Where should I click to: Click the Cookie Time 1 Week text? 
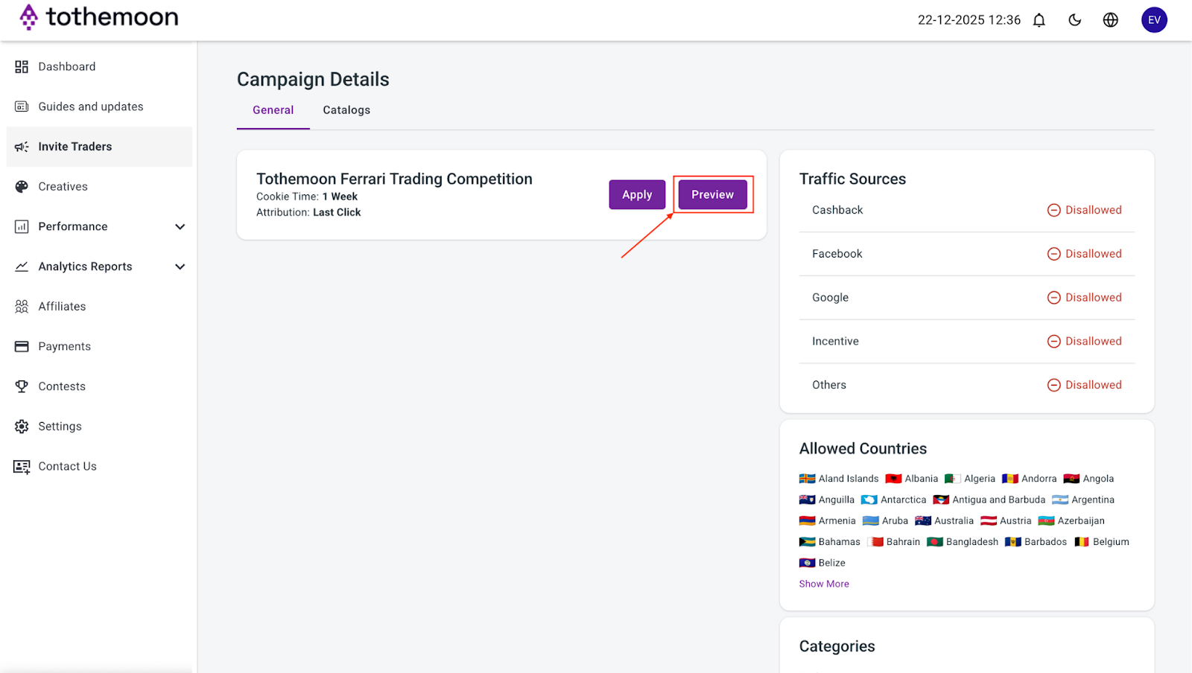307,197
